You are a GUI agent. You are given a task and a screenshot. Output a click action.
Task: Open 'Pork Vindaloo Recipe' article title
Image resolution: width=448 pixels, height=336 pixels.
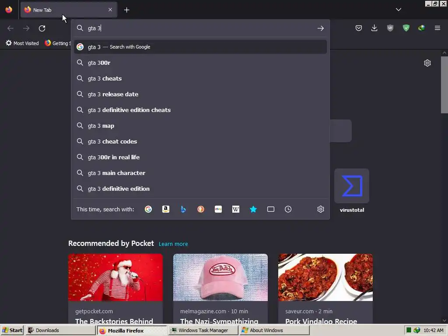pos(321,321)
